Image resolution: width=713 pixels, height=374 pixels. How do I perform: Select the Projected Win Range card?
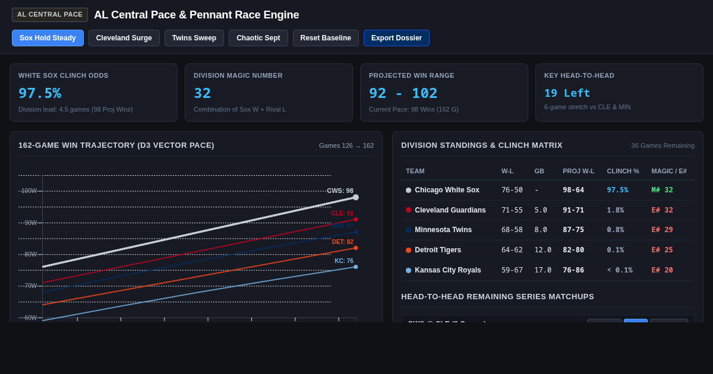click(444, 93)
